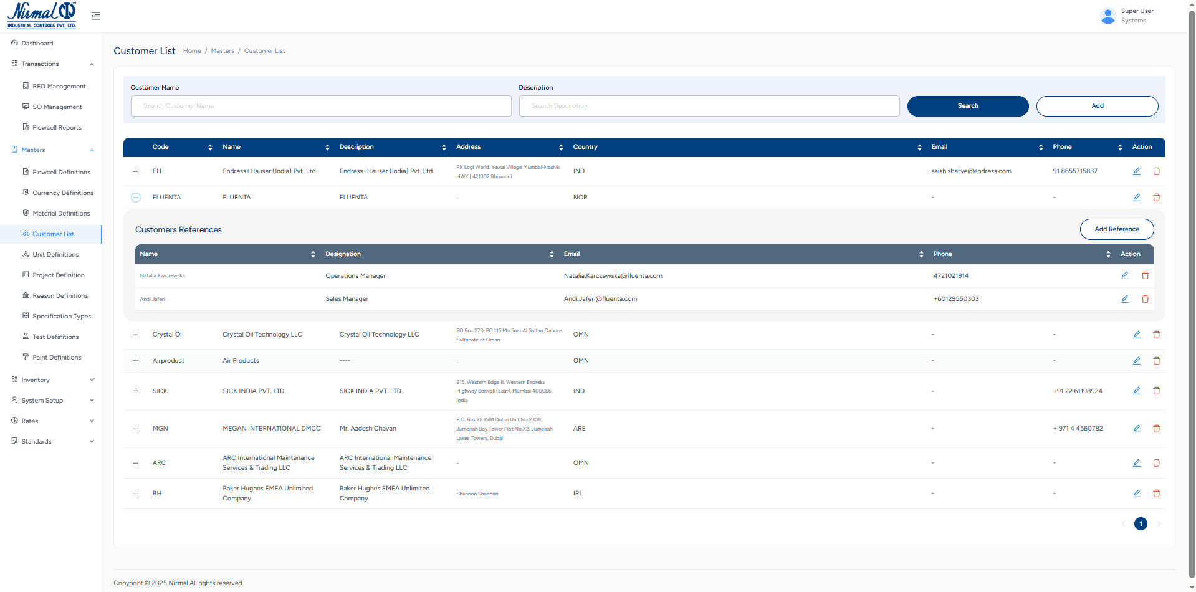Edit the Endress+Hauser customer row
Viewport: 1196px width, 592px height.
pos(1136,171)
